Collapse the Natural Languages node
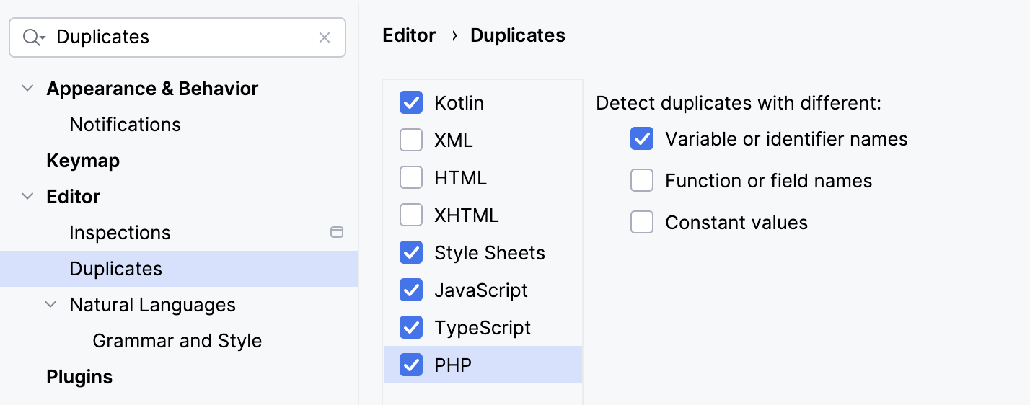Image resolution: width=1030 pixels, height=405 pixels. tap(50, 305)
